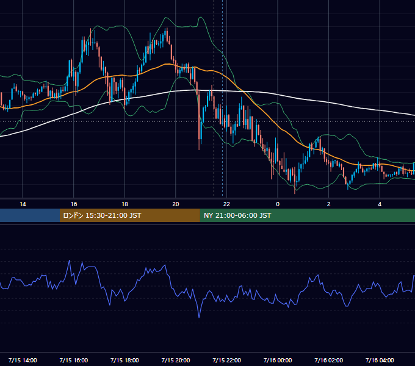Click the 14 hour axis label

tap(23, 204)
